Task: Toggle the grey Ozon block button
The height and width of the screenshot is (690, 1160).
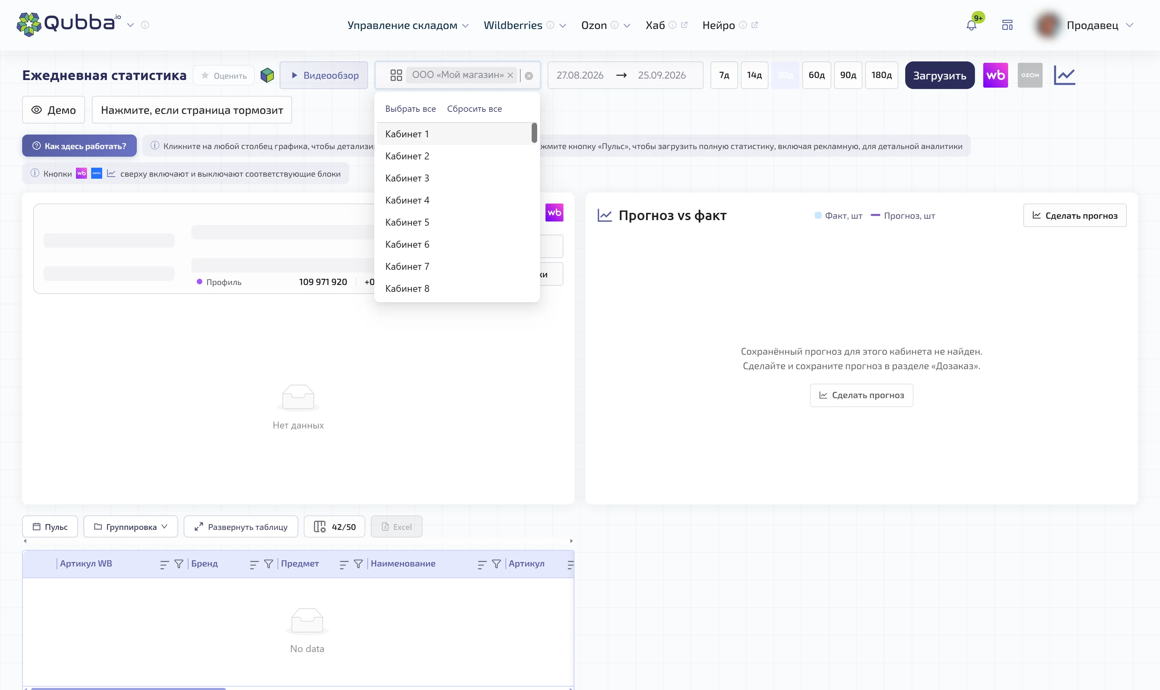Action: coord(1030,75)
